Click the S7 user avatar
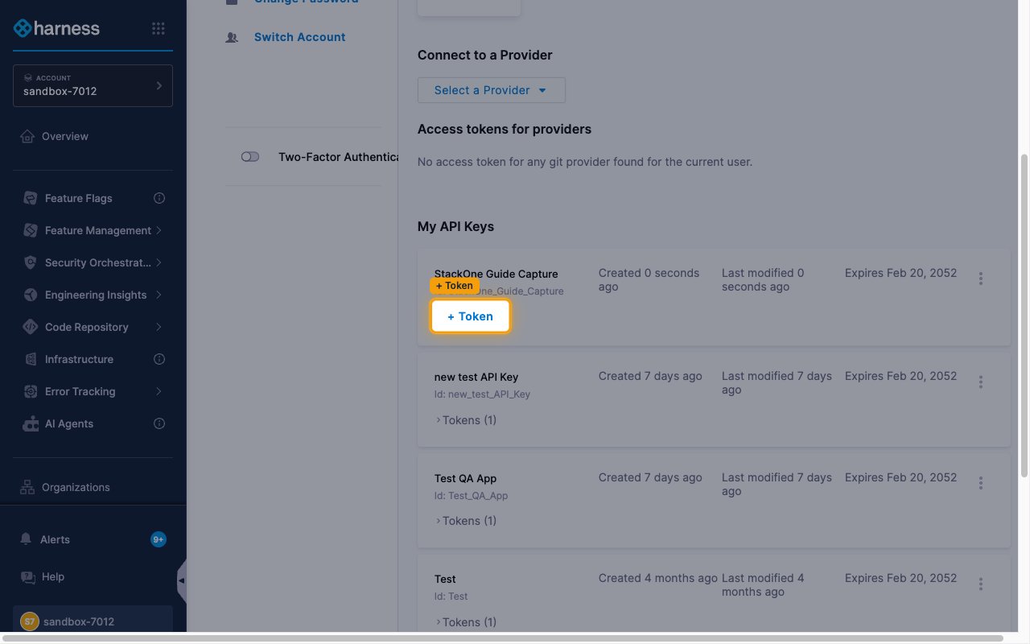 click(29, 621)
